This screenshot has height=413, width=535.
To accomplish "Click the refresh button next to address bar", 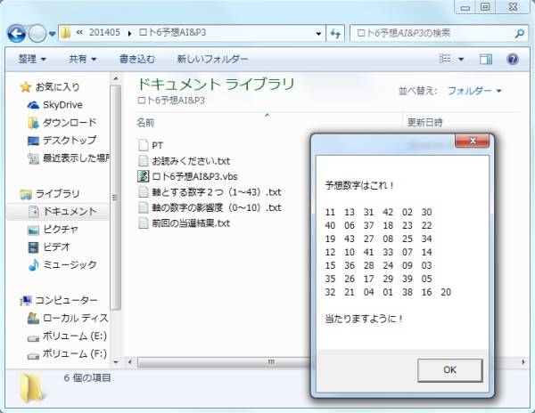I will click(335, 33).
